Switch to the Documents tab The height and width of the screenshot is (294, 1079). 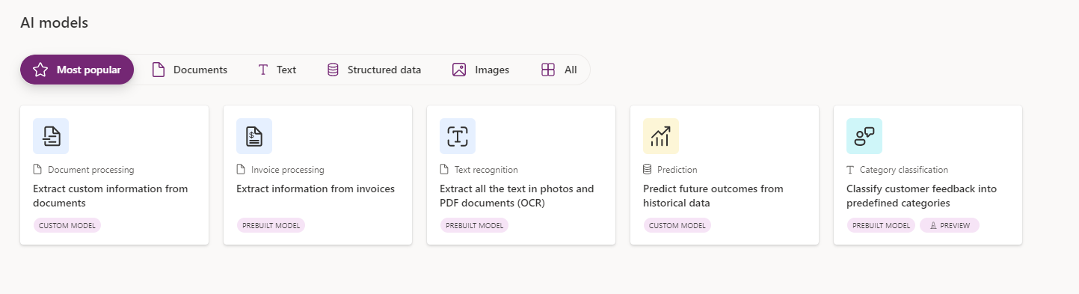(189, 70)
